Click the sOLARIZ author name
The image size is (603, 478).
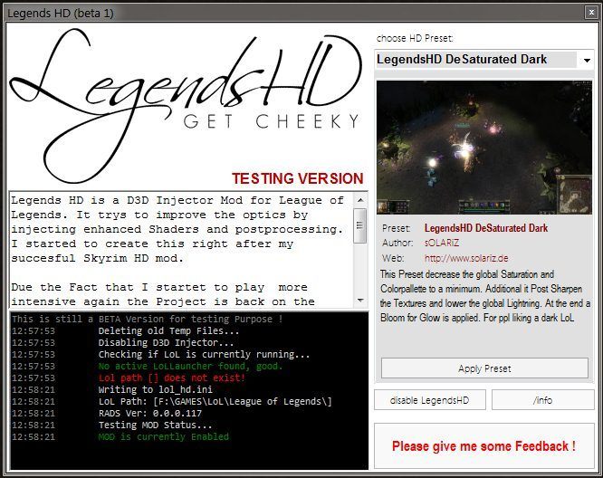pos(442,243)
